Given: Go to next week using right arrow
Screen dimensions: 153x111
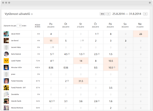Looking at the screenshot, I should [145, 14].
